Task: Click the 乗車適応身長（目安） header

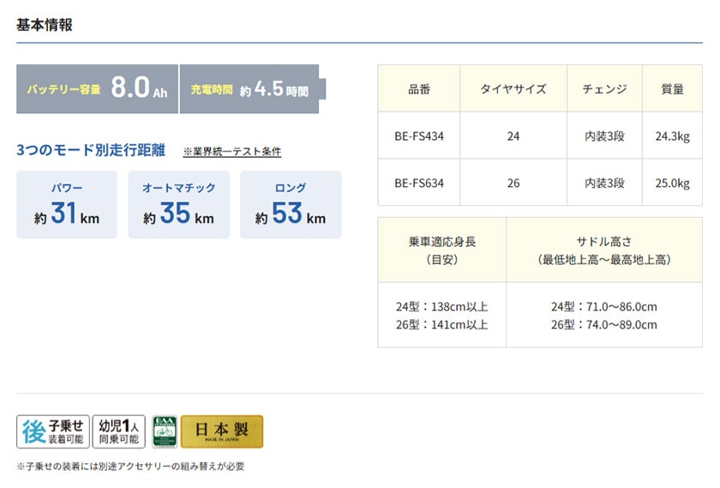Action: coord(441,250)
